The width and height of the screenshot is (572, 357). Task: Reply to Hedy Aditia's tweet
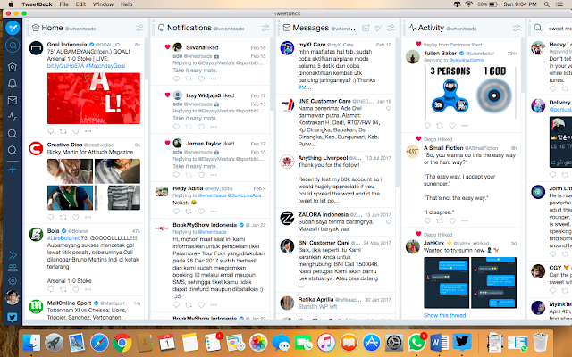176,211
